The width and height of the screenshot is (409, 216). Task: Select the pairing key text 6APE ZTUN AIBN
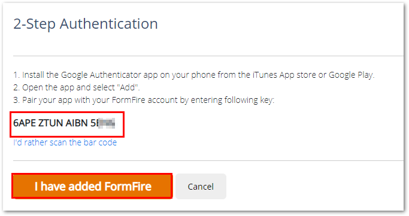50,123
